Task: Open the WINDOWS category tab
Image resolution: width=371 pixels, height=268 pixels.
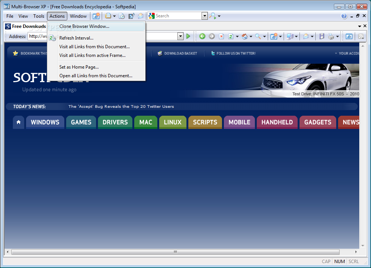Action: click(x=45, y=122)
